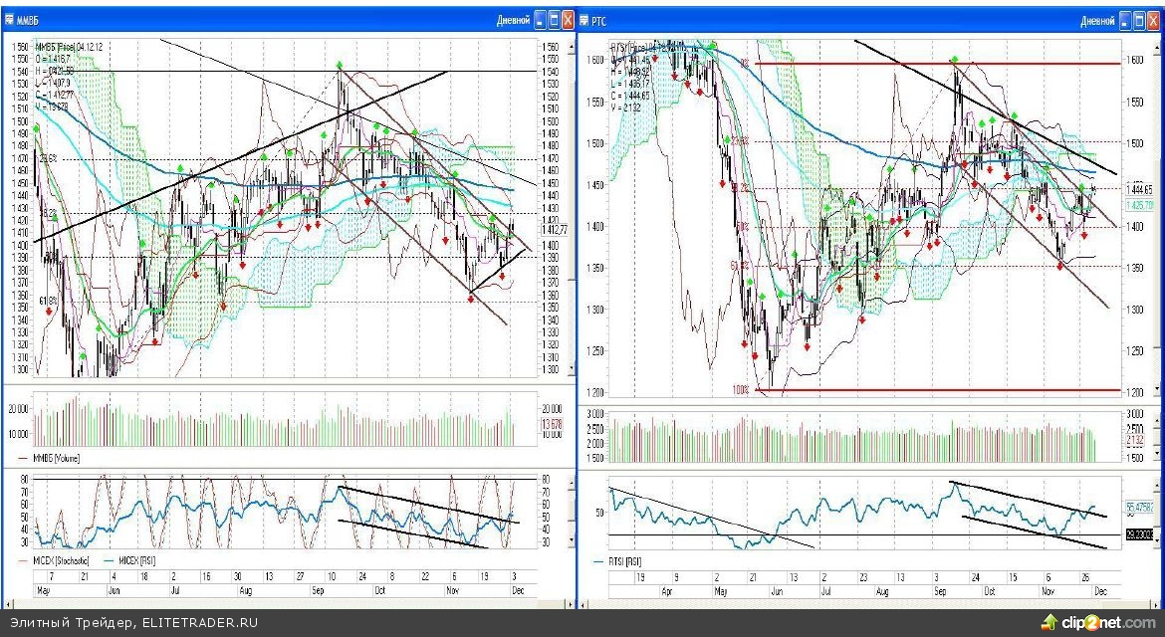Maximize the РТС chart window

(x=1139, y=20)
